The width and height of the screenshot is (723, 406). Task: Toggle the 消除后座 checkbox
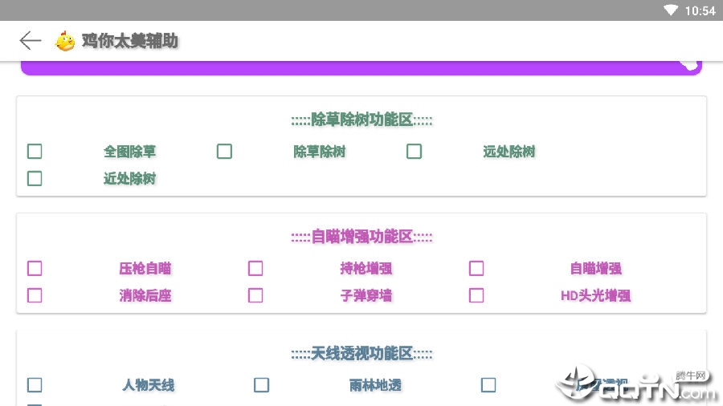pyautogui.click(x=35, y=295)
